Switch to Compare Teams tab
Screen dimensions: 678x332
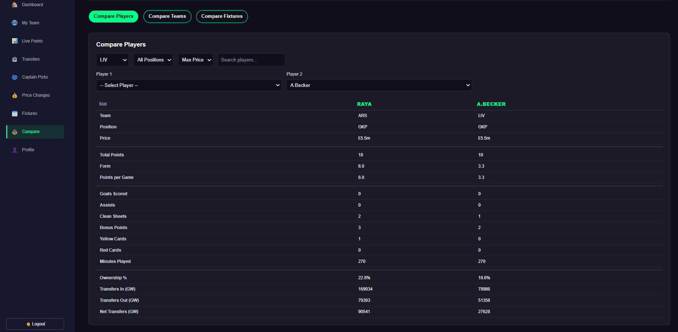[x=167, y=16]
